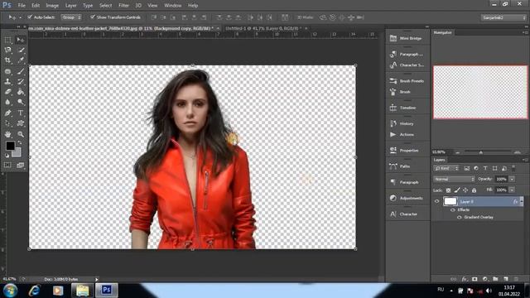Select the Eyedropper tool
This screenshot has width=530, height=298.
tap(21, 60)
